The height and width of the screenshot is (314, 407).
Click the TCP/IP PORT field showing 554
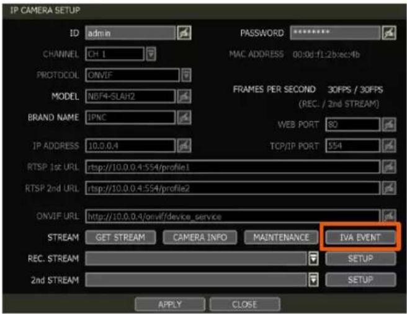pos(353,146)
